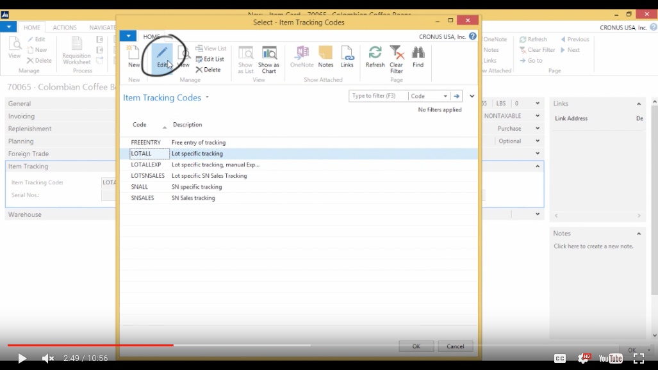Click Show as Chart icon

268,60
